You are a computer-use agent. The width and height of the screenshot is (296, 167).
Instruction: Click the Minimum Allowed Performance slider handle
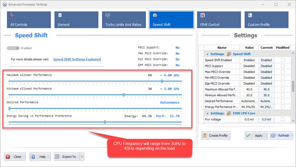coord(124,95)
